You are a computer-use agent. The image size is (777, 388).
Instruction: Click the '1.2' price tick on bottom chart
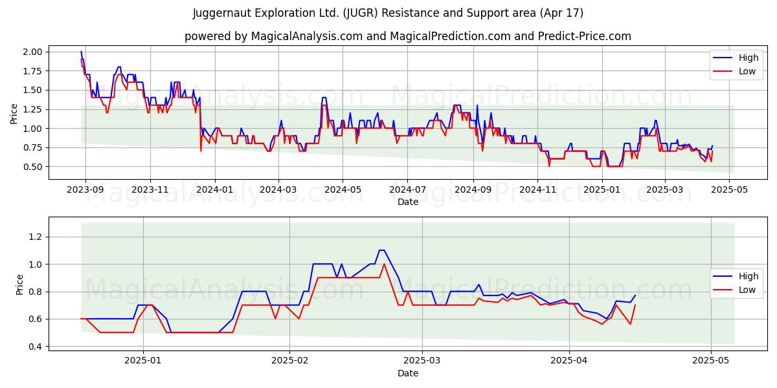tap(36, 237)
